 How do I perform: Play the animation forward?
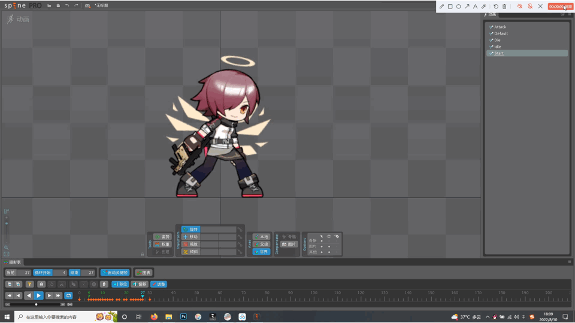(38, 295)
